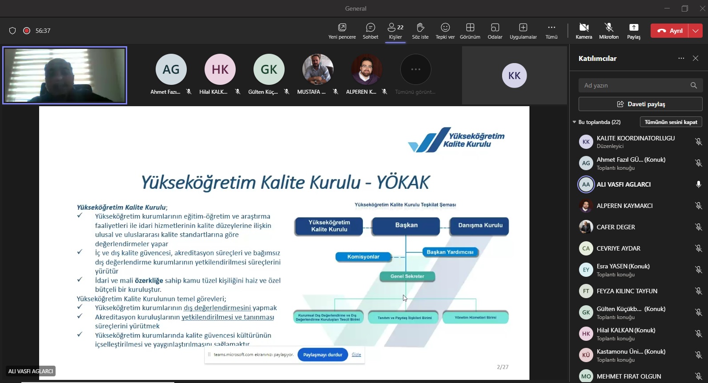This screenshot has height=383, width=708.
Task: Click the GK Gülten Küçükbaşol avatar
Action: pos(269,69)
